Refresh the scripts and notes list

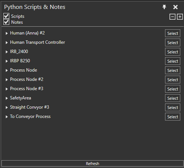coord(93,164)
